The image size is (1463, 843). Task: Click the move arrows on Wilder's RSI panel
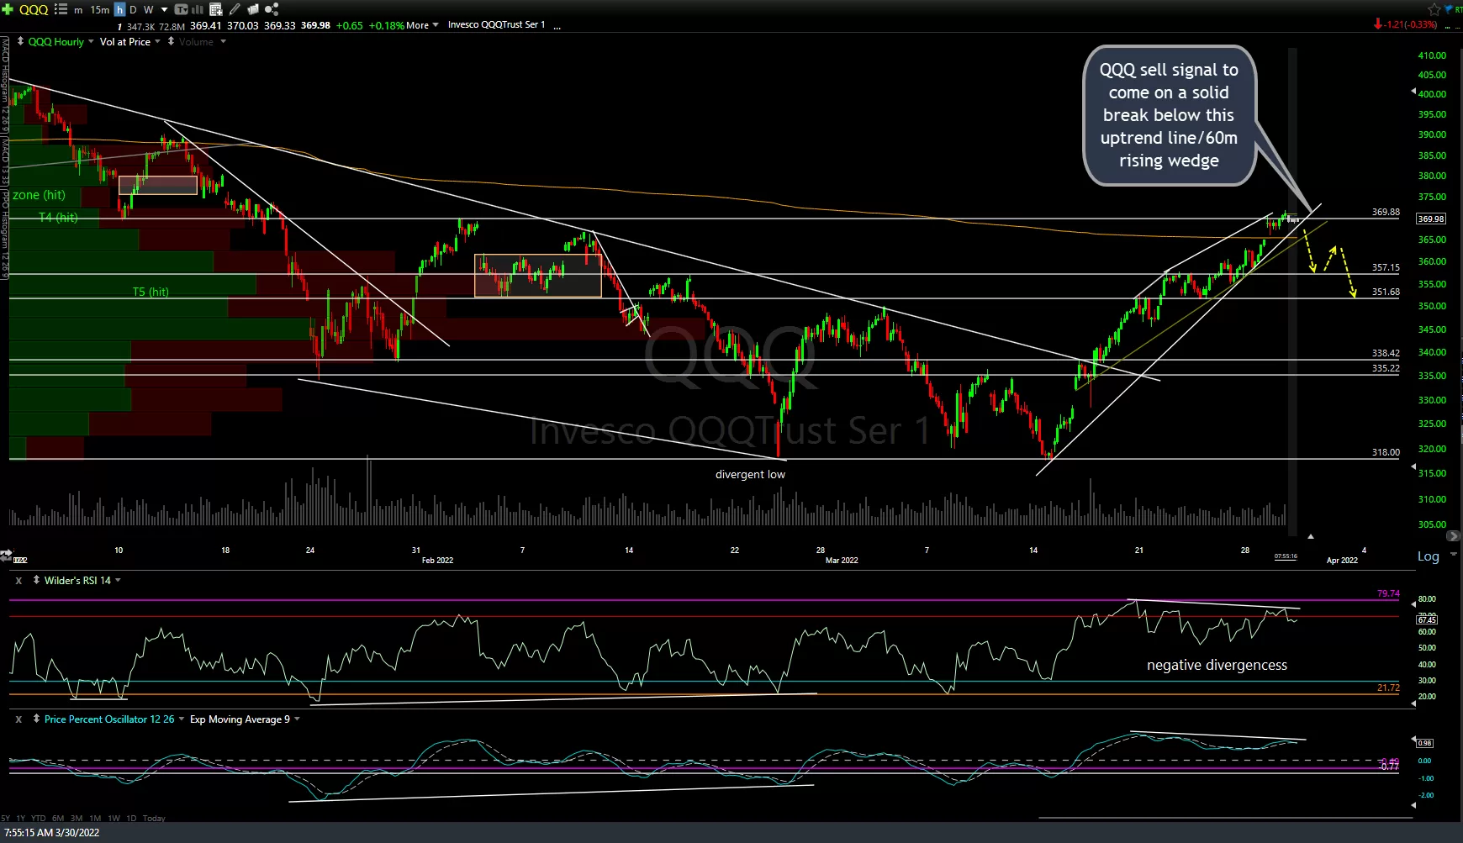pyautogui.click(x=36, y=580)
